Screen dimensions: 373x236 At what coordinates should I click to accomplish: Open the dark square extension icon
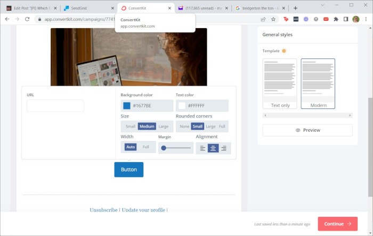pos(296,19)
